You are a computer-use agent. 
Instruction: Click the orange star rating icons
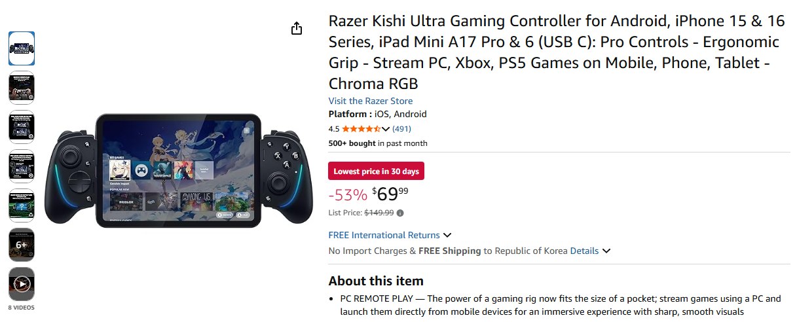coord(361,129)
